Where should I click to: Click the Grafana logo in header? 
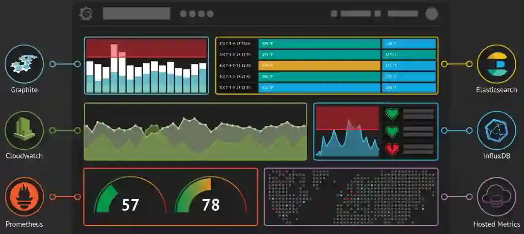click(x=86, y=14)
